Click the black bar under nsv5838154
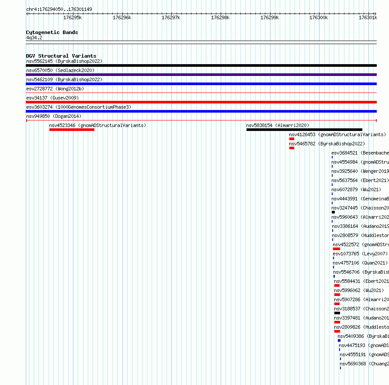 click(304, 130)
